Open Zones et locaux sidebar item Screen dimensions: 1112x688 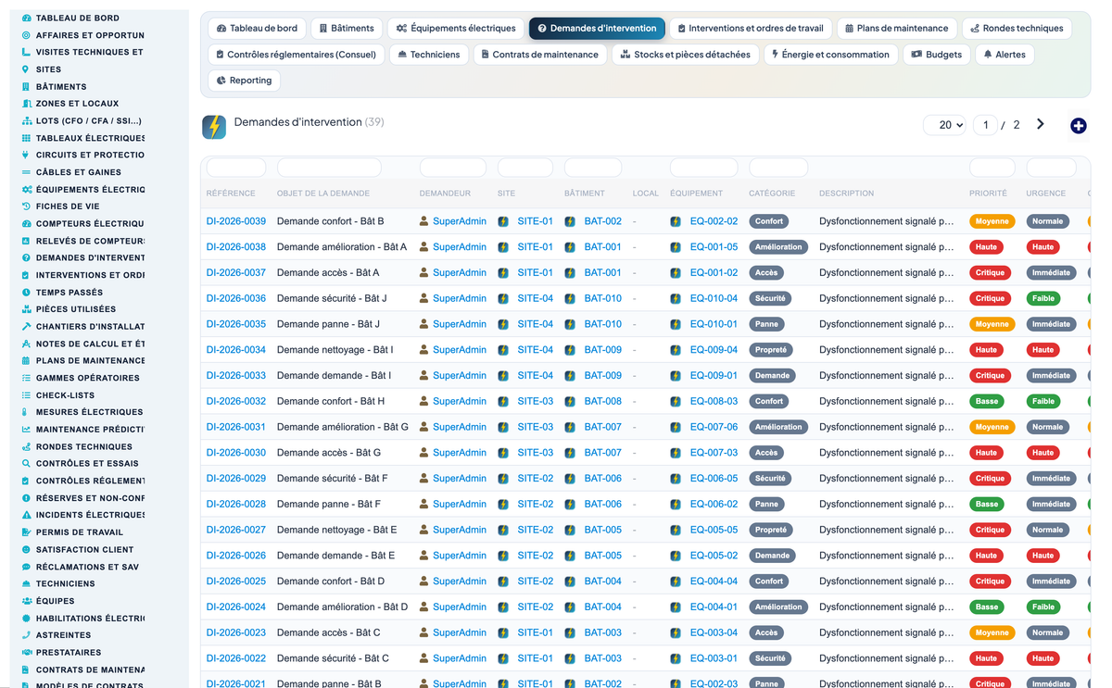pos(78,104)
